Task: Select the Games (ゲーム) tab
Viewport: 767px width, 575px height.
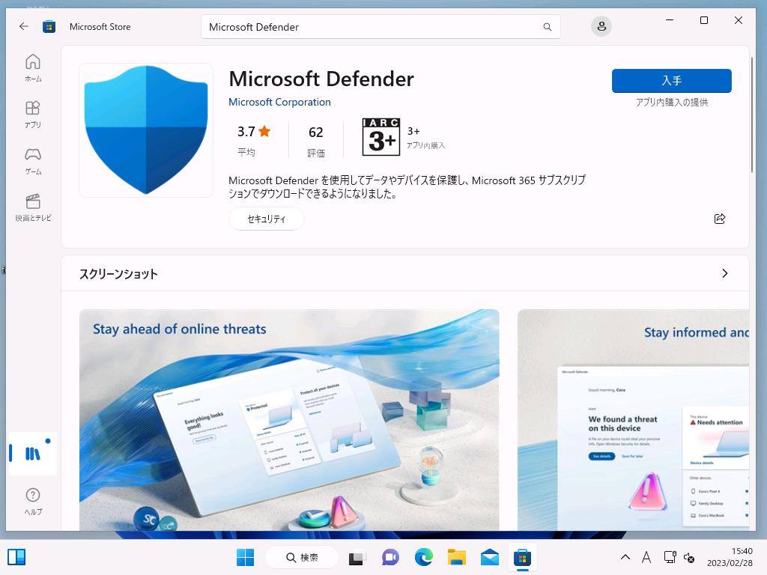Action: coord(33,160)
